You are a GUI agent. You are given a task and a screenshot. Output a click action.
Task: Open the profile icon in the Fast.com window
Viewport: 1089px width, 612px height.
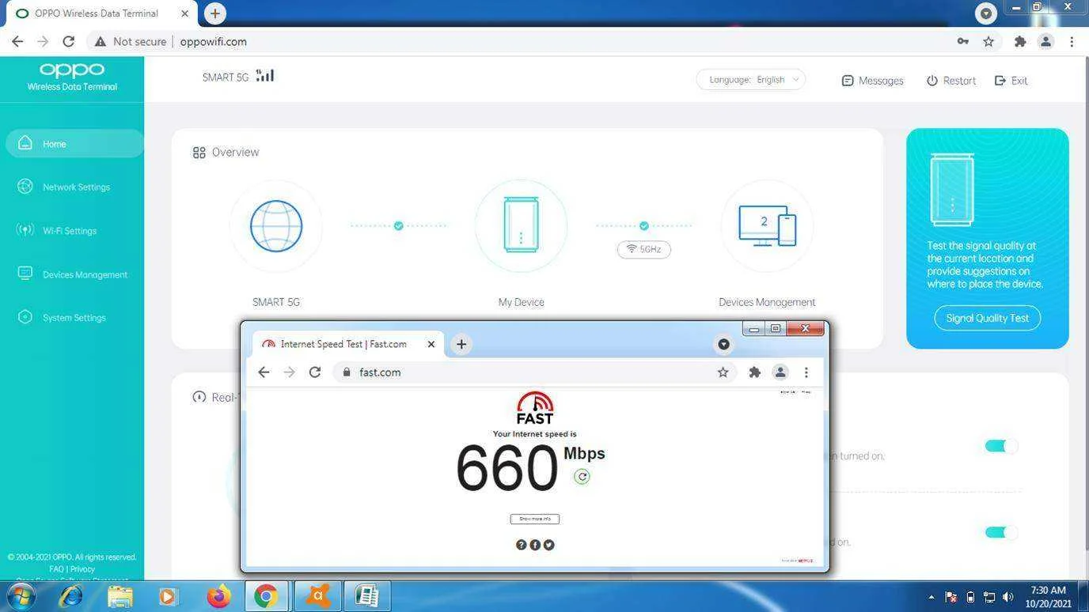[780, 372]
